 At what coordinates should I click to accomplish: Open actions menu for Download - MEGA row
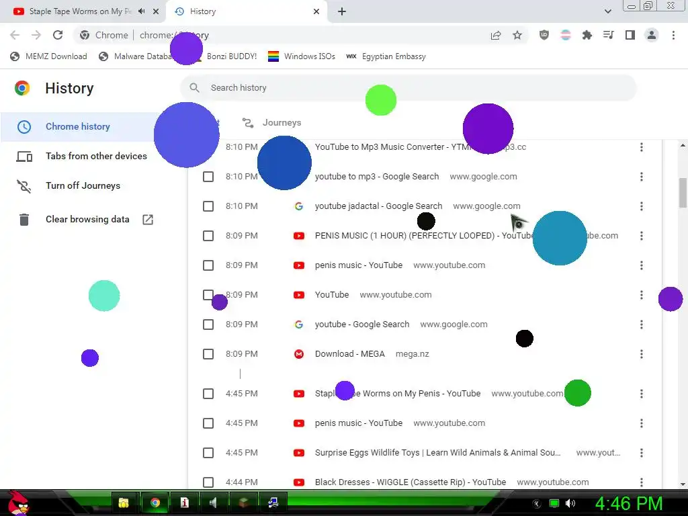click(642, 354)
